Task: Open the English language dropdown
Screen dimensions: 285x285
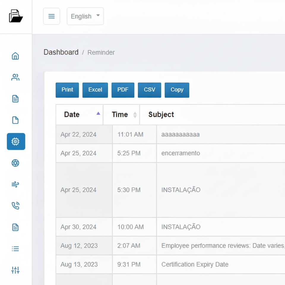Action: tap(85, 16)
